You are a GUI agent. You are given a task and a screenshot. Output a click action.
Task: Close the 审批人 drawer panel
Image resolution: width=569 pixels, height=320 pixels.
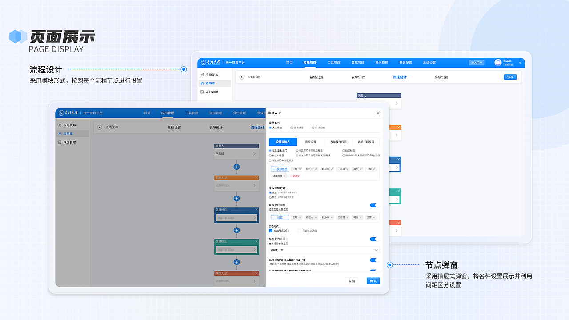[378, 113]
